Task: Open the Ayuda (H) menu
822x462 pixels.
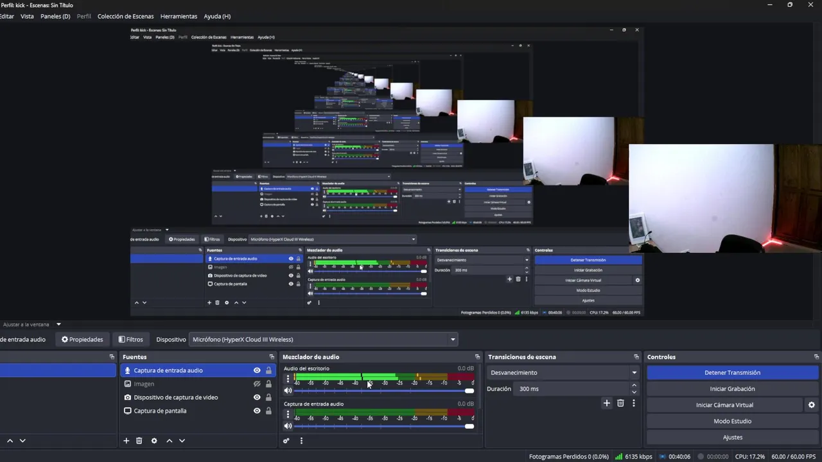Action: pos(217,16)
